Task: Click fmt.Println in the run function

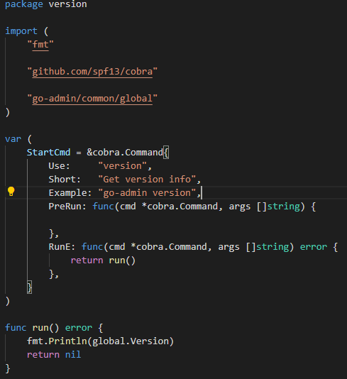Action: click(57, 341)
